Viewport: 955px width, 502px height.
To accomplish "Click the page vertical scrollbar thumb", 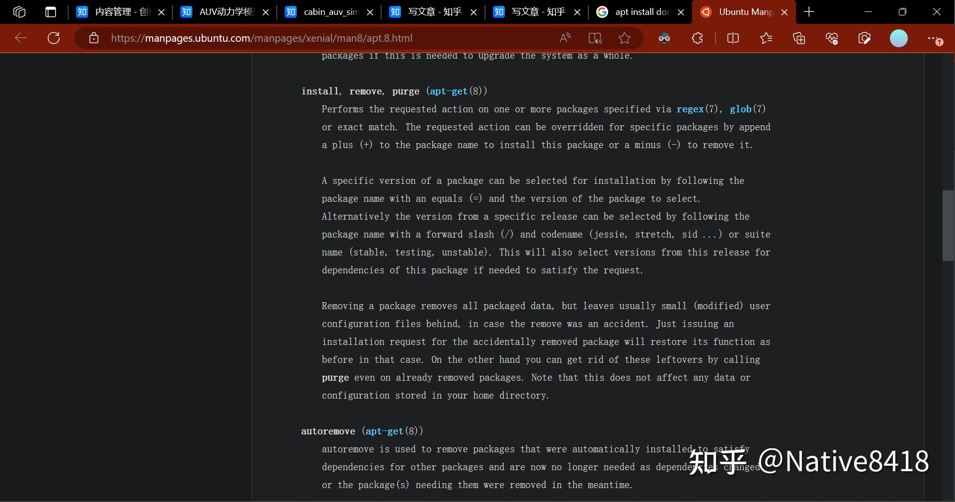I will click(948, 225).
